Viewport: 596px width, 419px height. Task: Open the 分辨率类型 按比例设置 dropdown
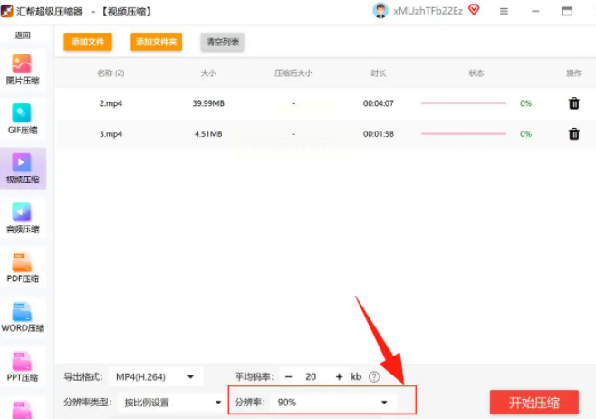tap(171, 403)
